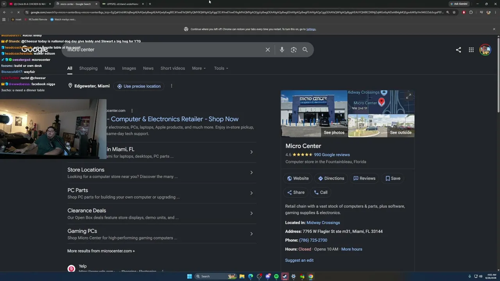
Task: Open Google Lens image search
Action: pyautogui.click(x=294, y=50)
